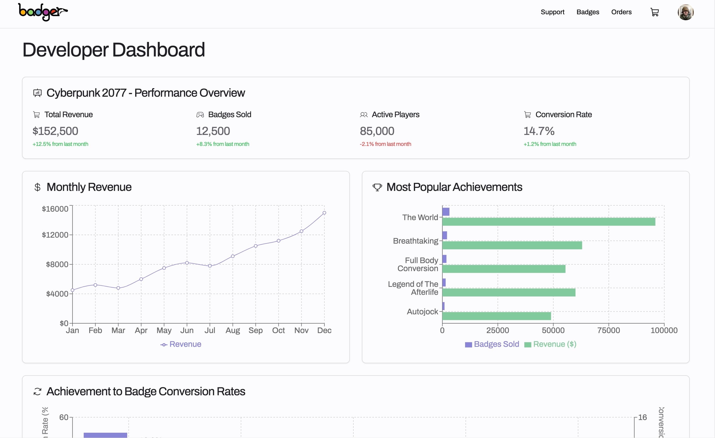The image size is (715, 438).
Task: Open the Orders page
Action: pyautogui.click(x=621, y=12)
